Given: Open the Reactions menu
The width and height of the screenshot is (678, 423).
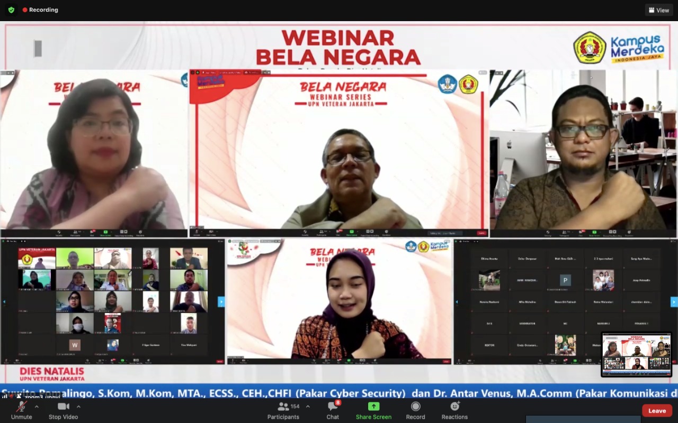Looking at the screenshot, I should coord(454,410).
